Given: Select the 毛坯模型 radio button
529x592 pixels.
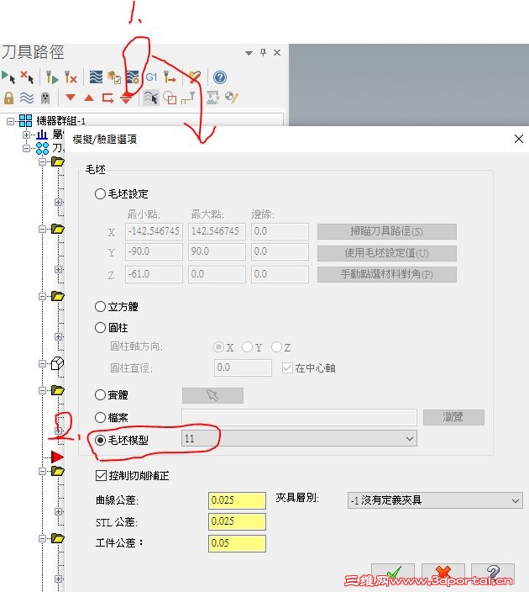Looking at the screenshot, I should (100, 440).
